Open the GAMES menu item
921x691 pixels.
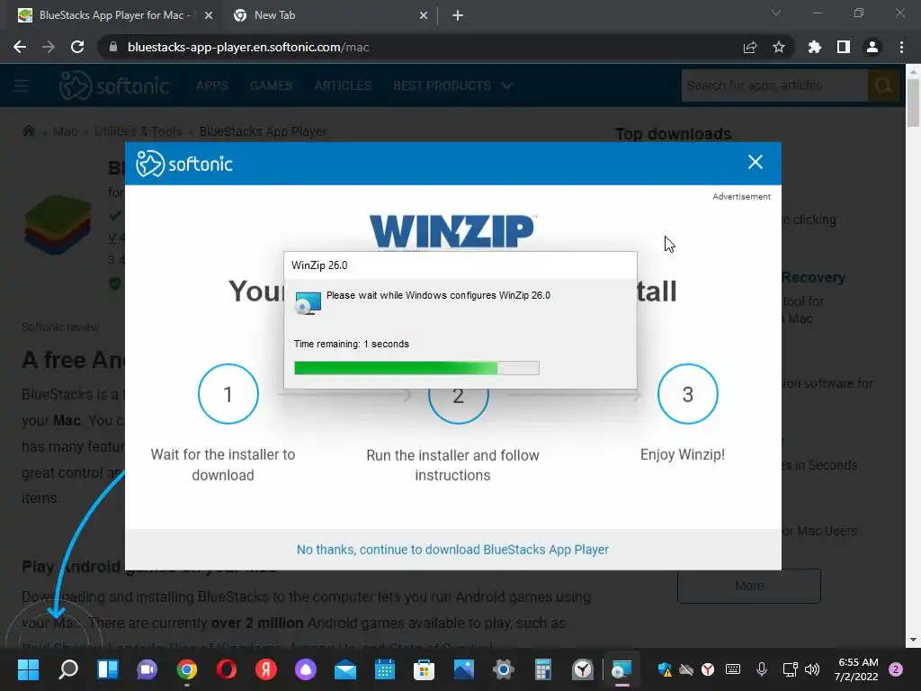[272, 85]
